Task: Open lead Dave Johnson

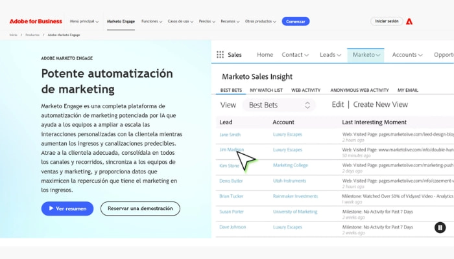Action: (232, 227)
